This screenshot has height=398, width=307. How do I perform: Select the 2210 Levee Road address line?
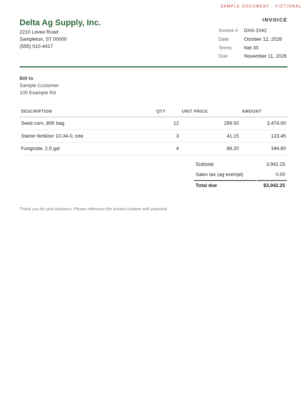(39, 32)
